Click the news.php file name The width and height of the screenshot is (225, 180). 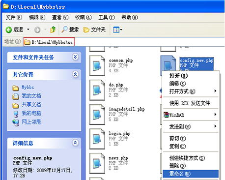coord(118,158)
